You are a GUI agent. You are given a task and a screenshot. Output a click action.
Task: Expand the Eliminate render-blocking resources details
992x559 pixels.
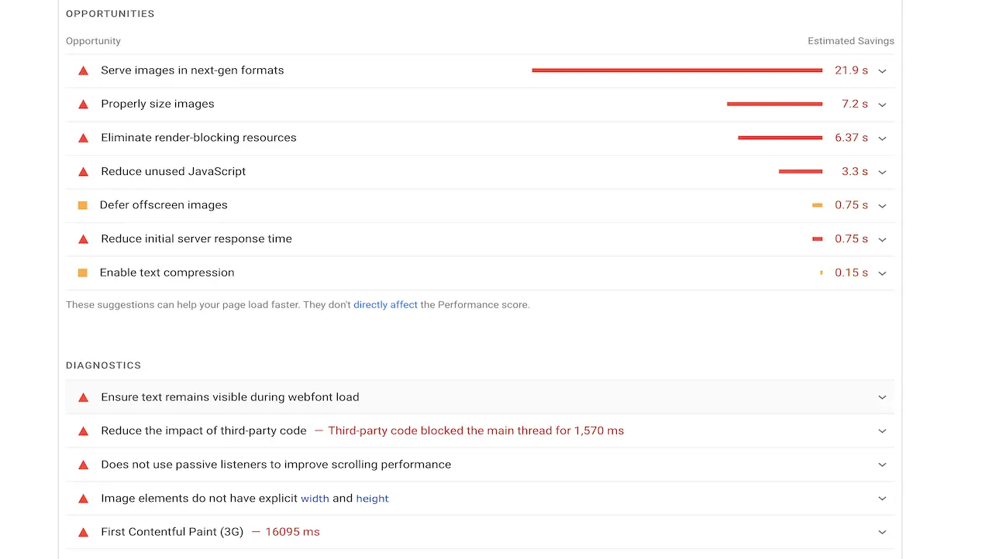(x=882, y=138)
